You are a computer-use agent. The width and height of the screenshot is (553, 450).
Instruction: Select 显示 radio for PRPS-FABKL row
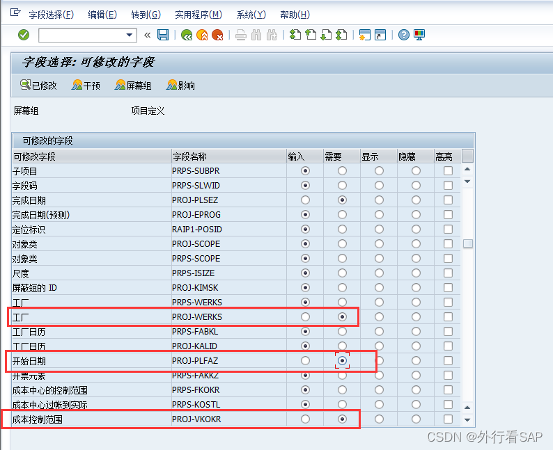coord(379,331)
